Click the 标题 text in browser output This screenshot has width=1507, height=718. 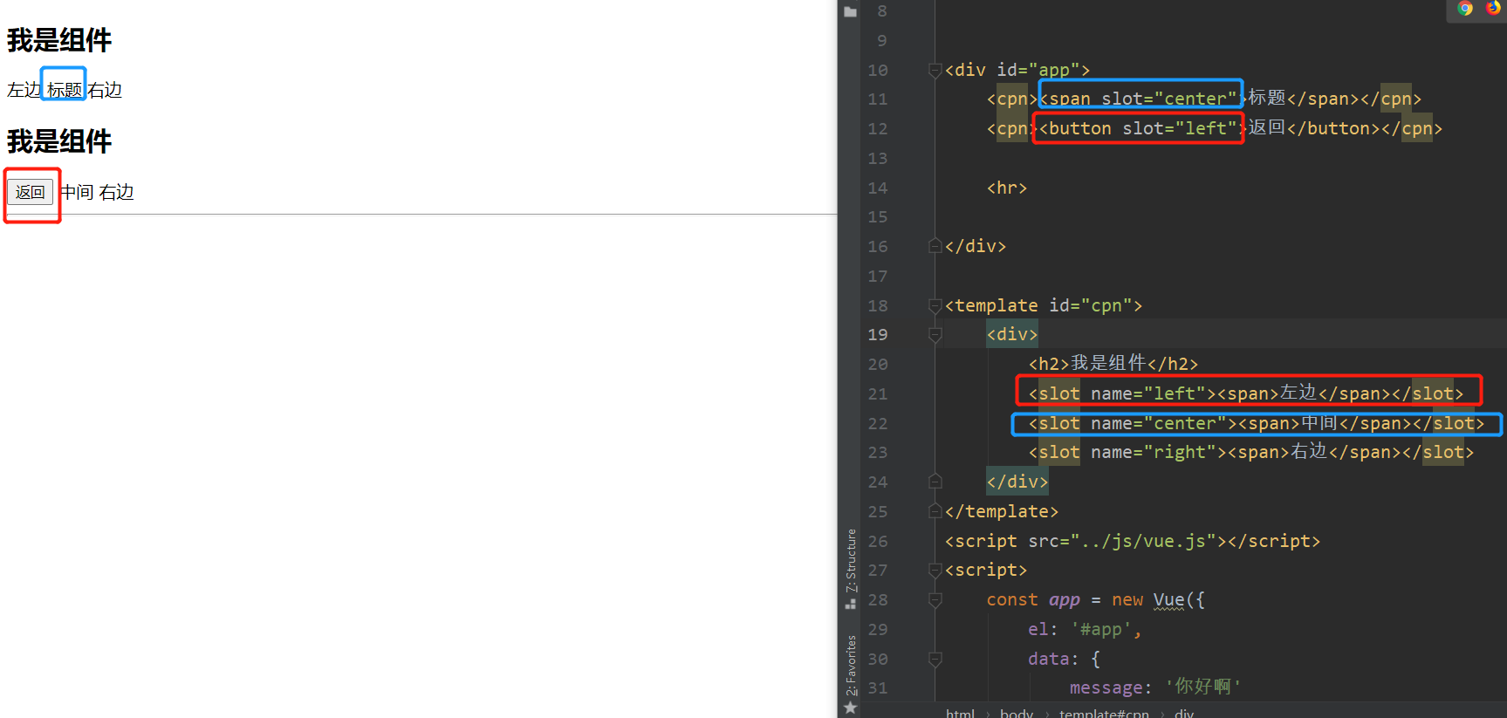[x=65, y=90]
